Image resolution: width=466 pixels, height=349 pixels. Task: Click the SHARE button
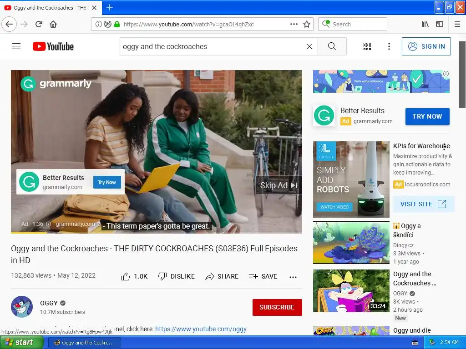tap(222, 276)
